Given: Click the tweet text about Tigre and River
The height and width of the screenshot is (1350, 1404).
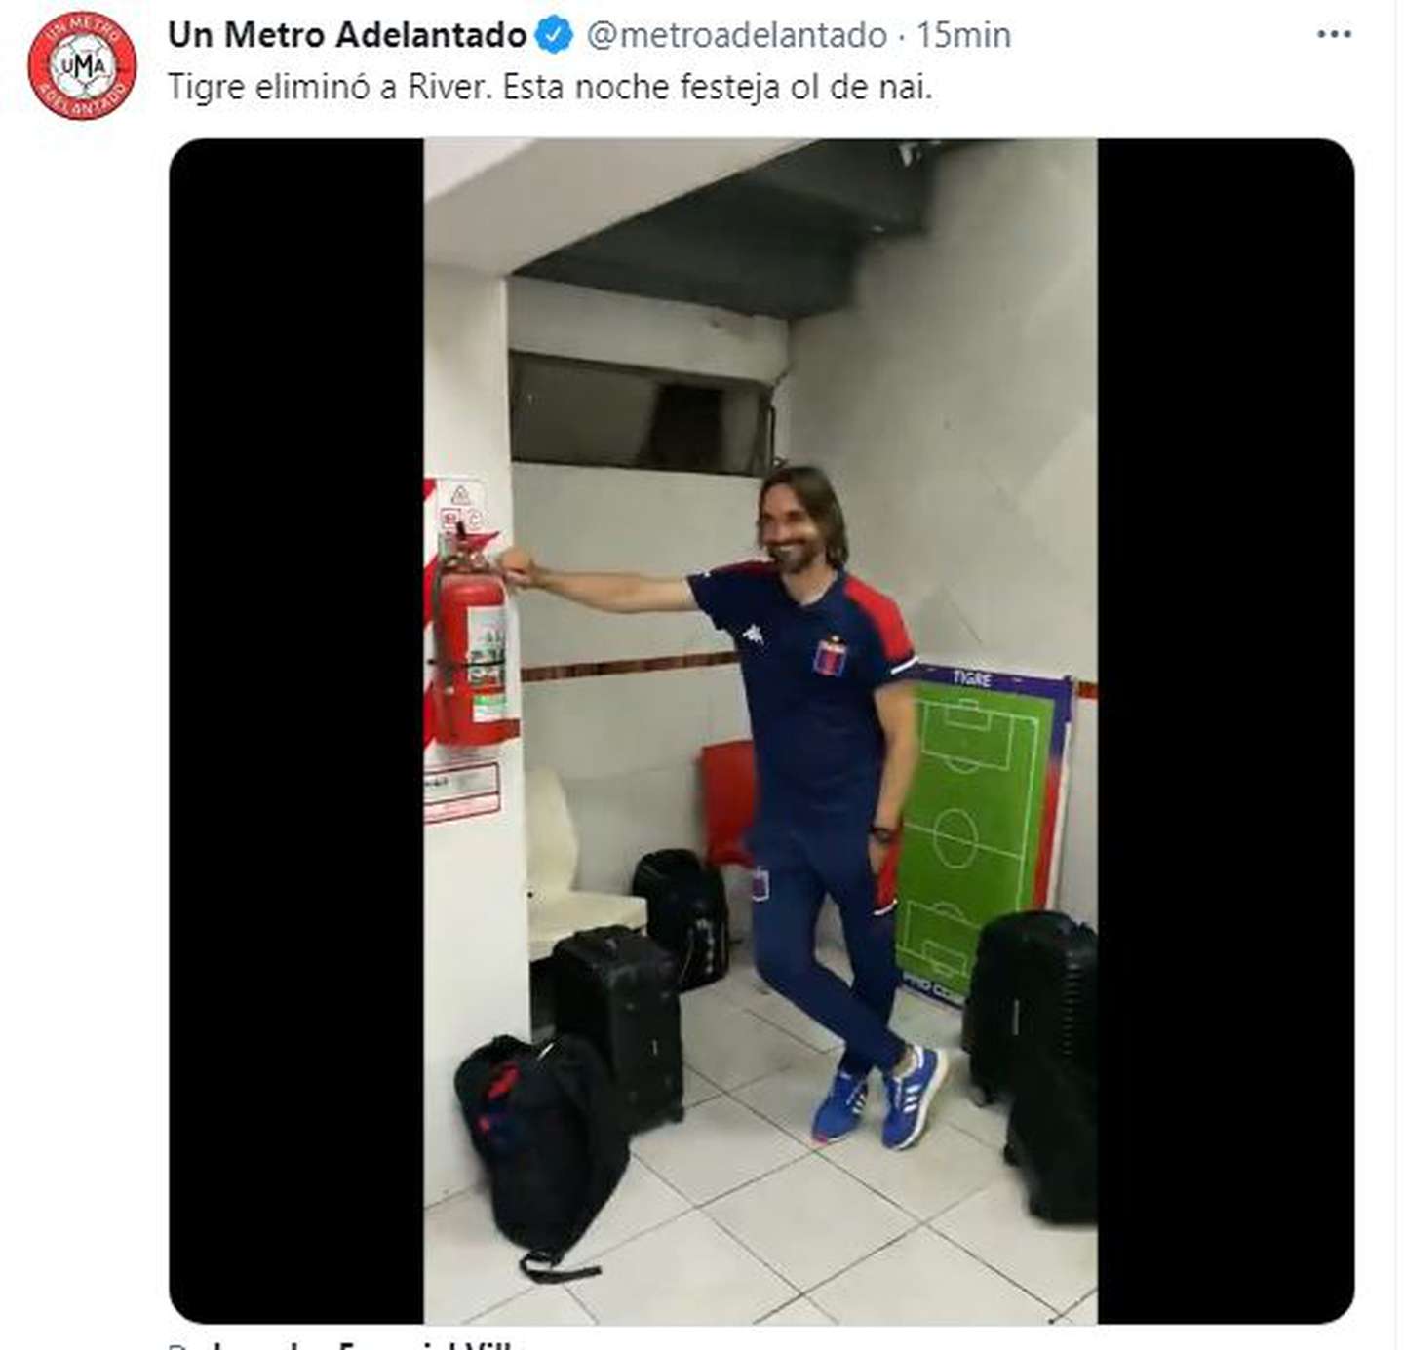Looking at the screenshot, I should coord(550,87).
